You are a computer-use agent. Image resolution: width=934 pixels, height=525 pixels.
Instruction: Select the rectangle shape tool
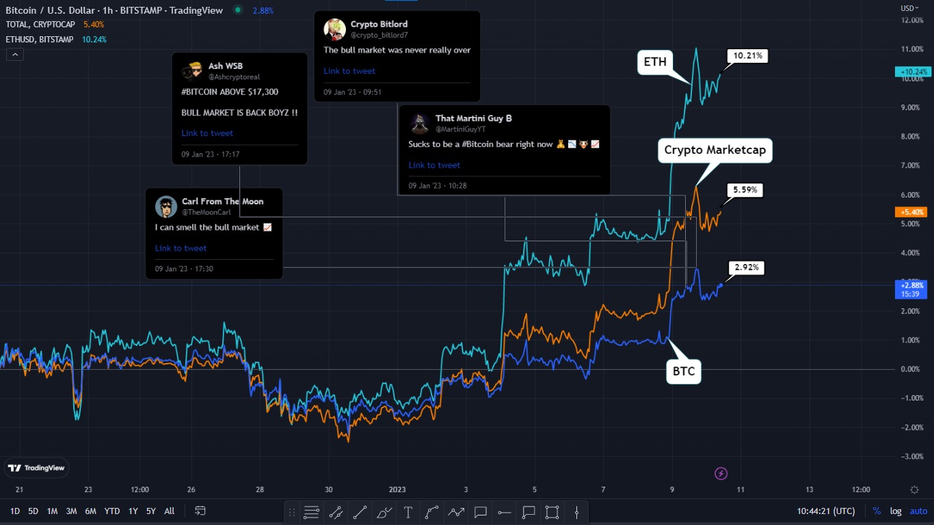[552, 511]
